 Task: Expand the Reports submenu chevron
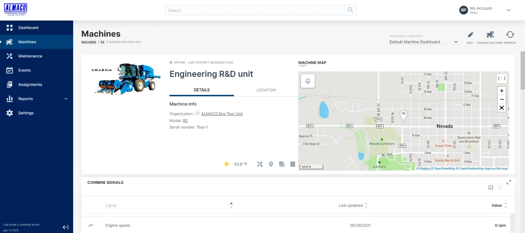[66, 99]
